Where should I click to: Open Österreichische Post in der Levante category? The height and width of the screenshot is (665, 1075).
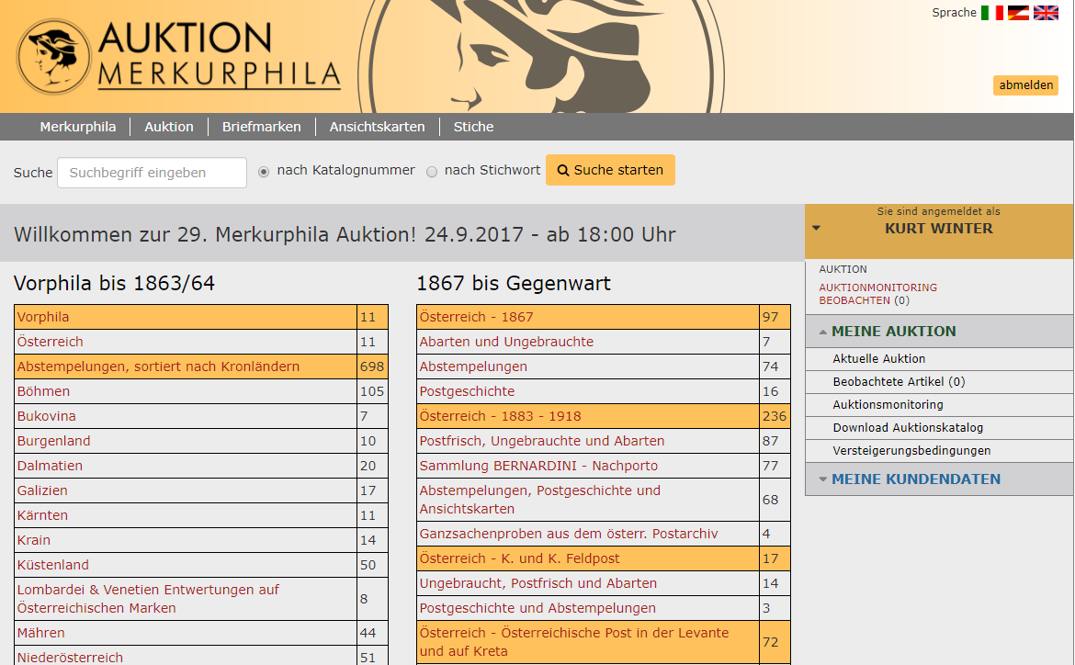pyautogui.click(x=574, y=642)
